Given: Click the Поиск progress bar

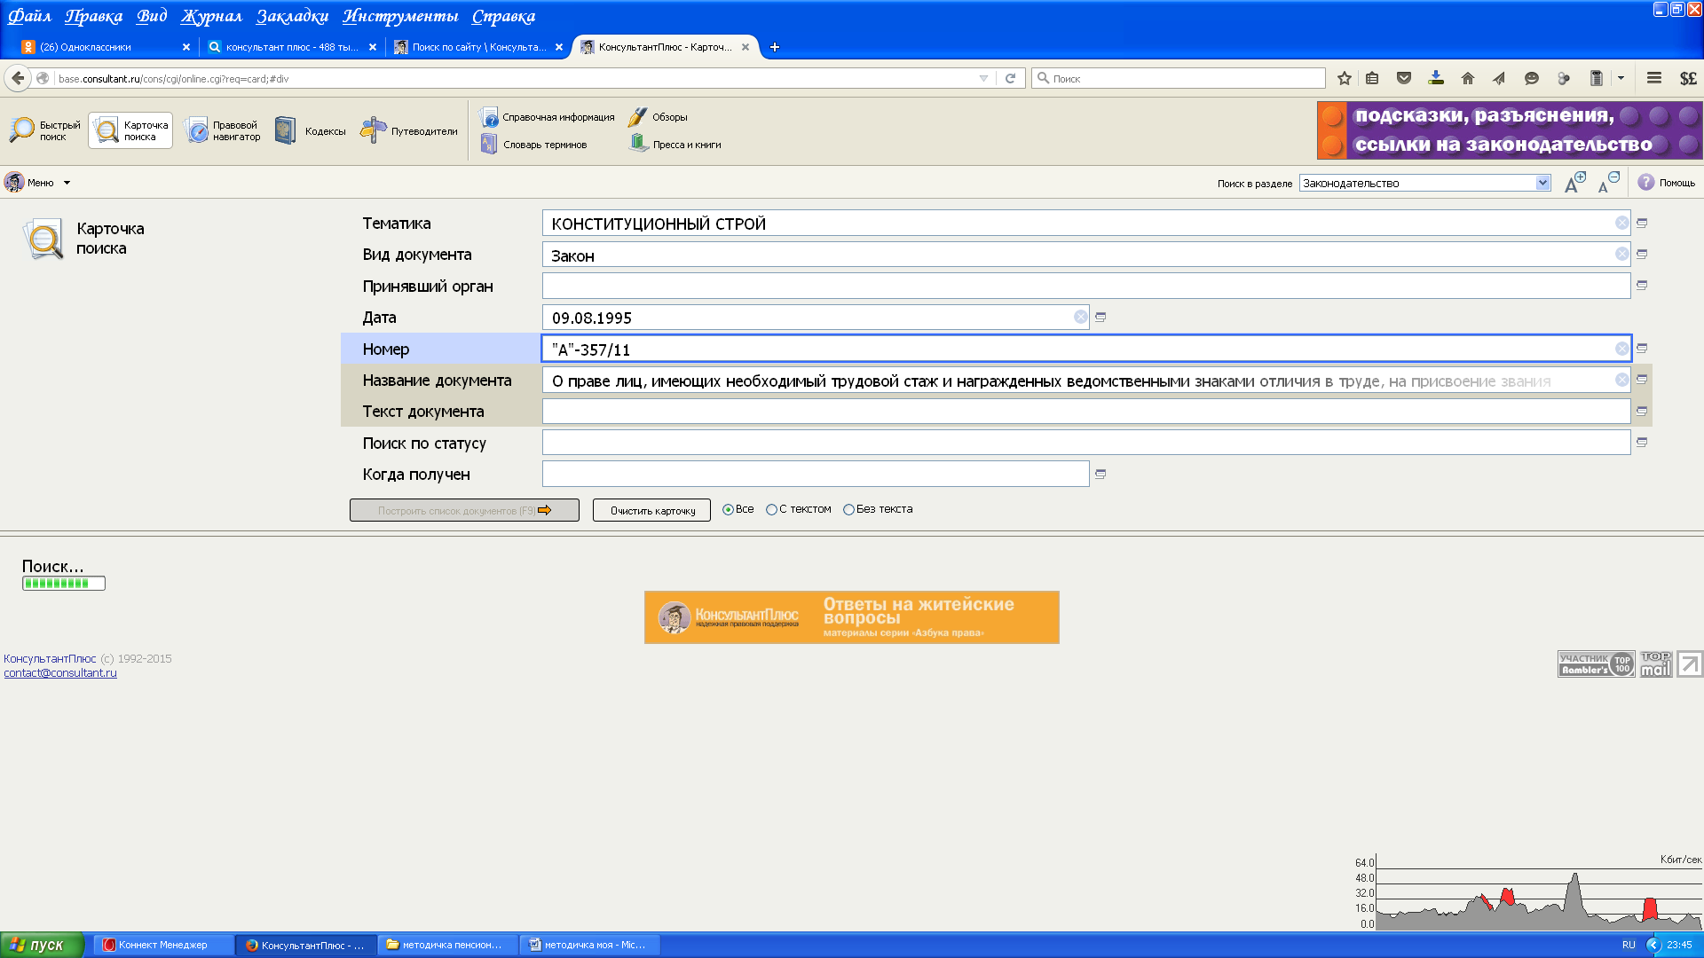Looking at the screenshot, I should click(64, 583).
